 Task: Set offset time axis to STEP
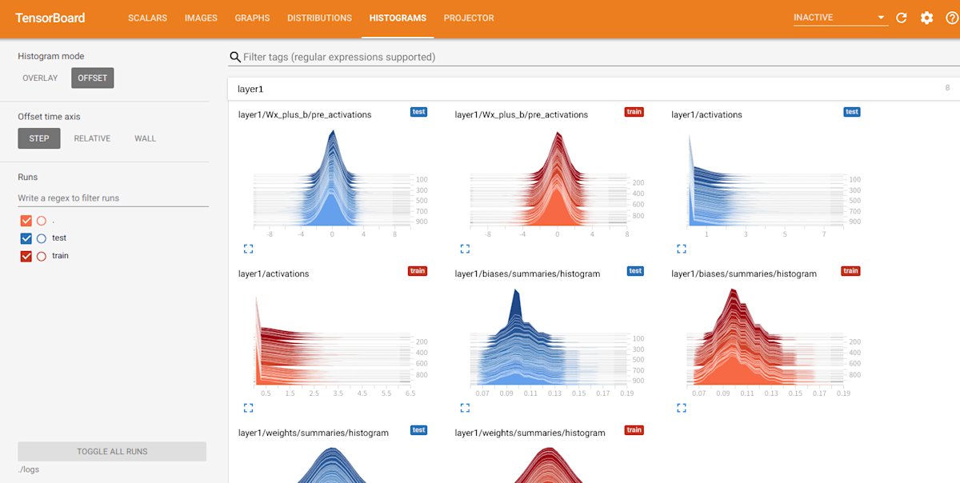39,138
